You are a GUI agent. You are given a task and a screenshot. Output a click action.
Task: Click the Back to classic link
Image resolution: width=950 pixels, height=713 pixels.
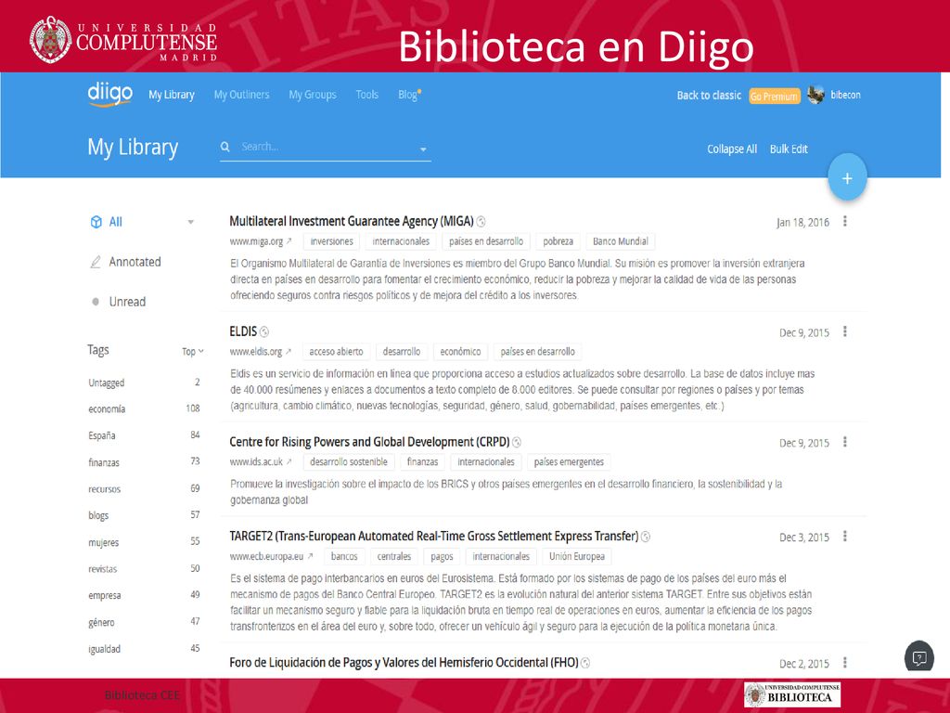[709, 96]
